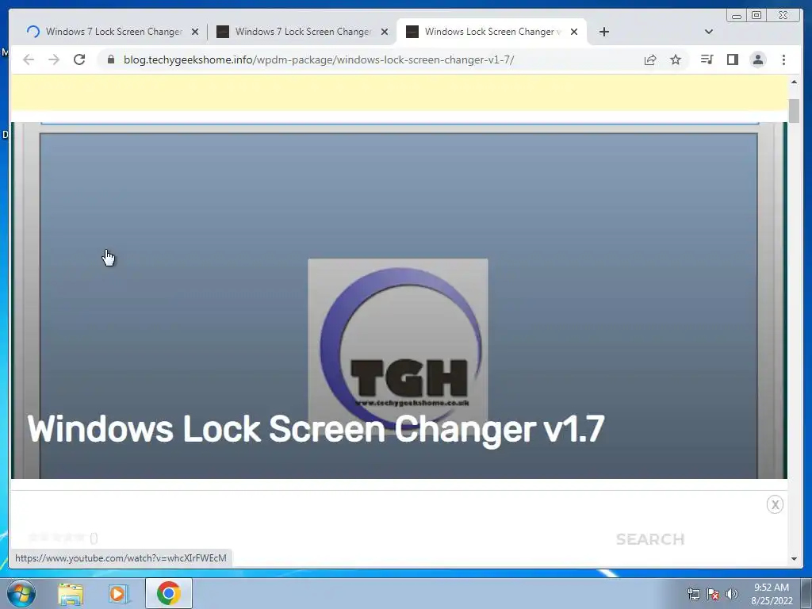Go forward with the browser forward arrow
Image resolution: width=812 pixels, height=609 pixels.
tap(54, 59)
